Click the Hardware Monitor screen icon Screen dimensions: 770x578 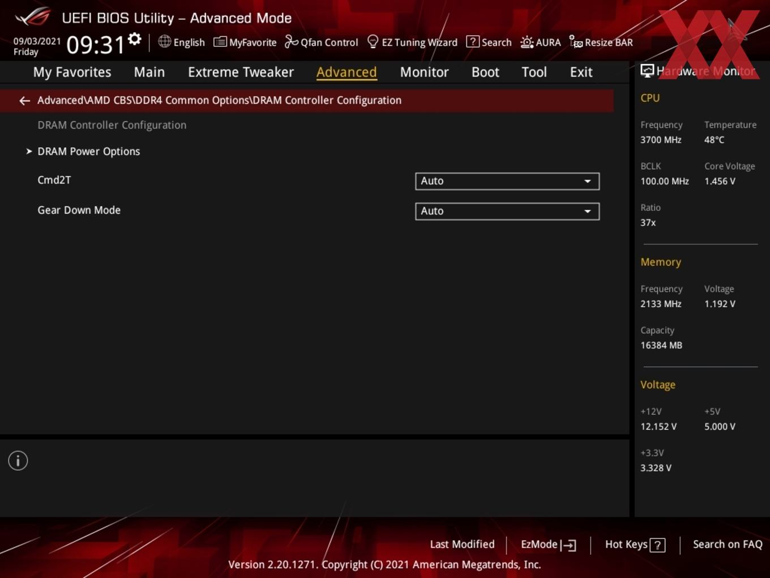click(647, 71)
